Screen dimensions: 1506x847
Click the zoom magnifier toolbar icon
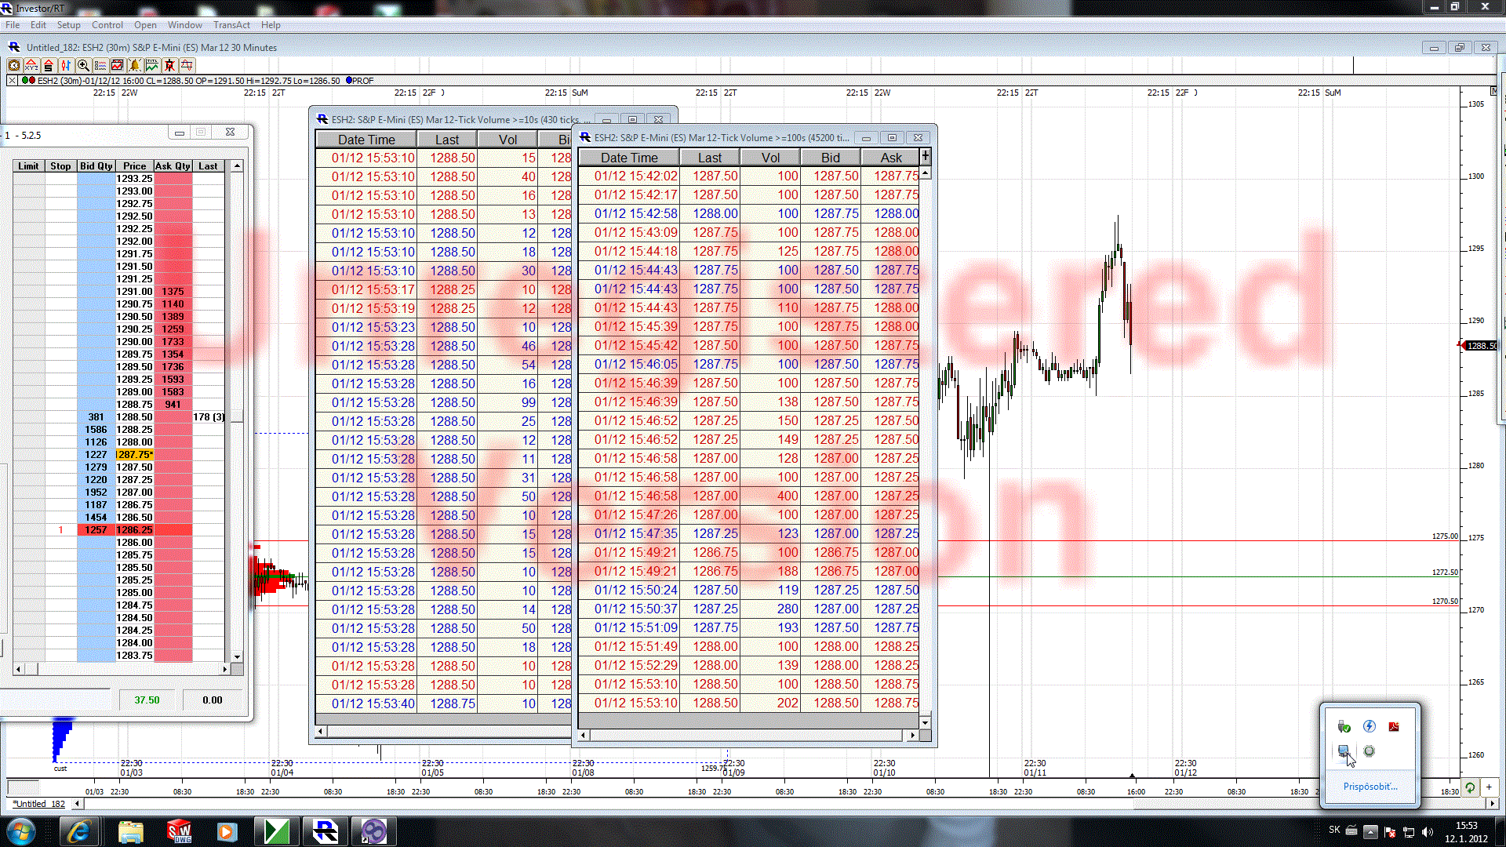click(x=83, y=66)
